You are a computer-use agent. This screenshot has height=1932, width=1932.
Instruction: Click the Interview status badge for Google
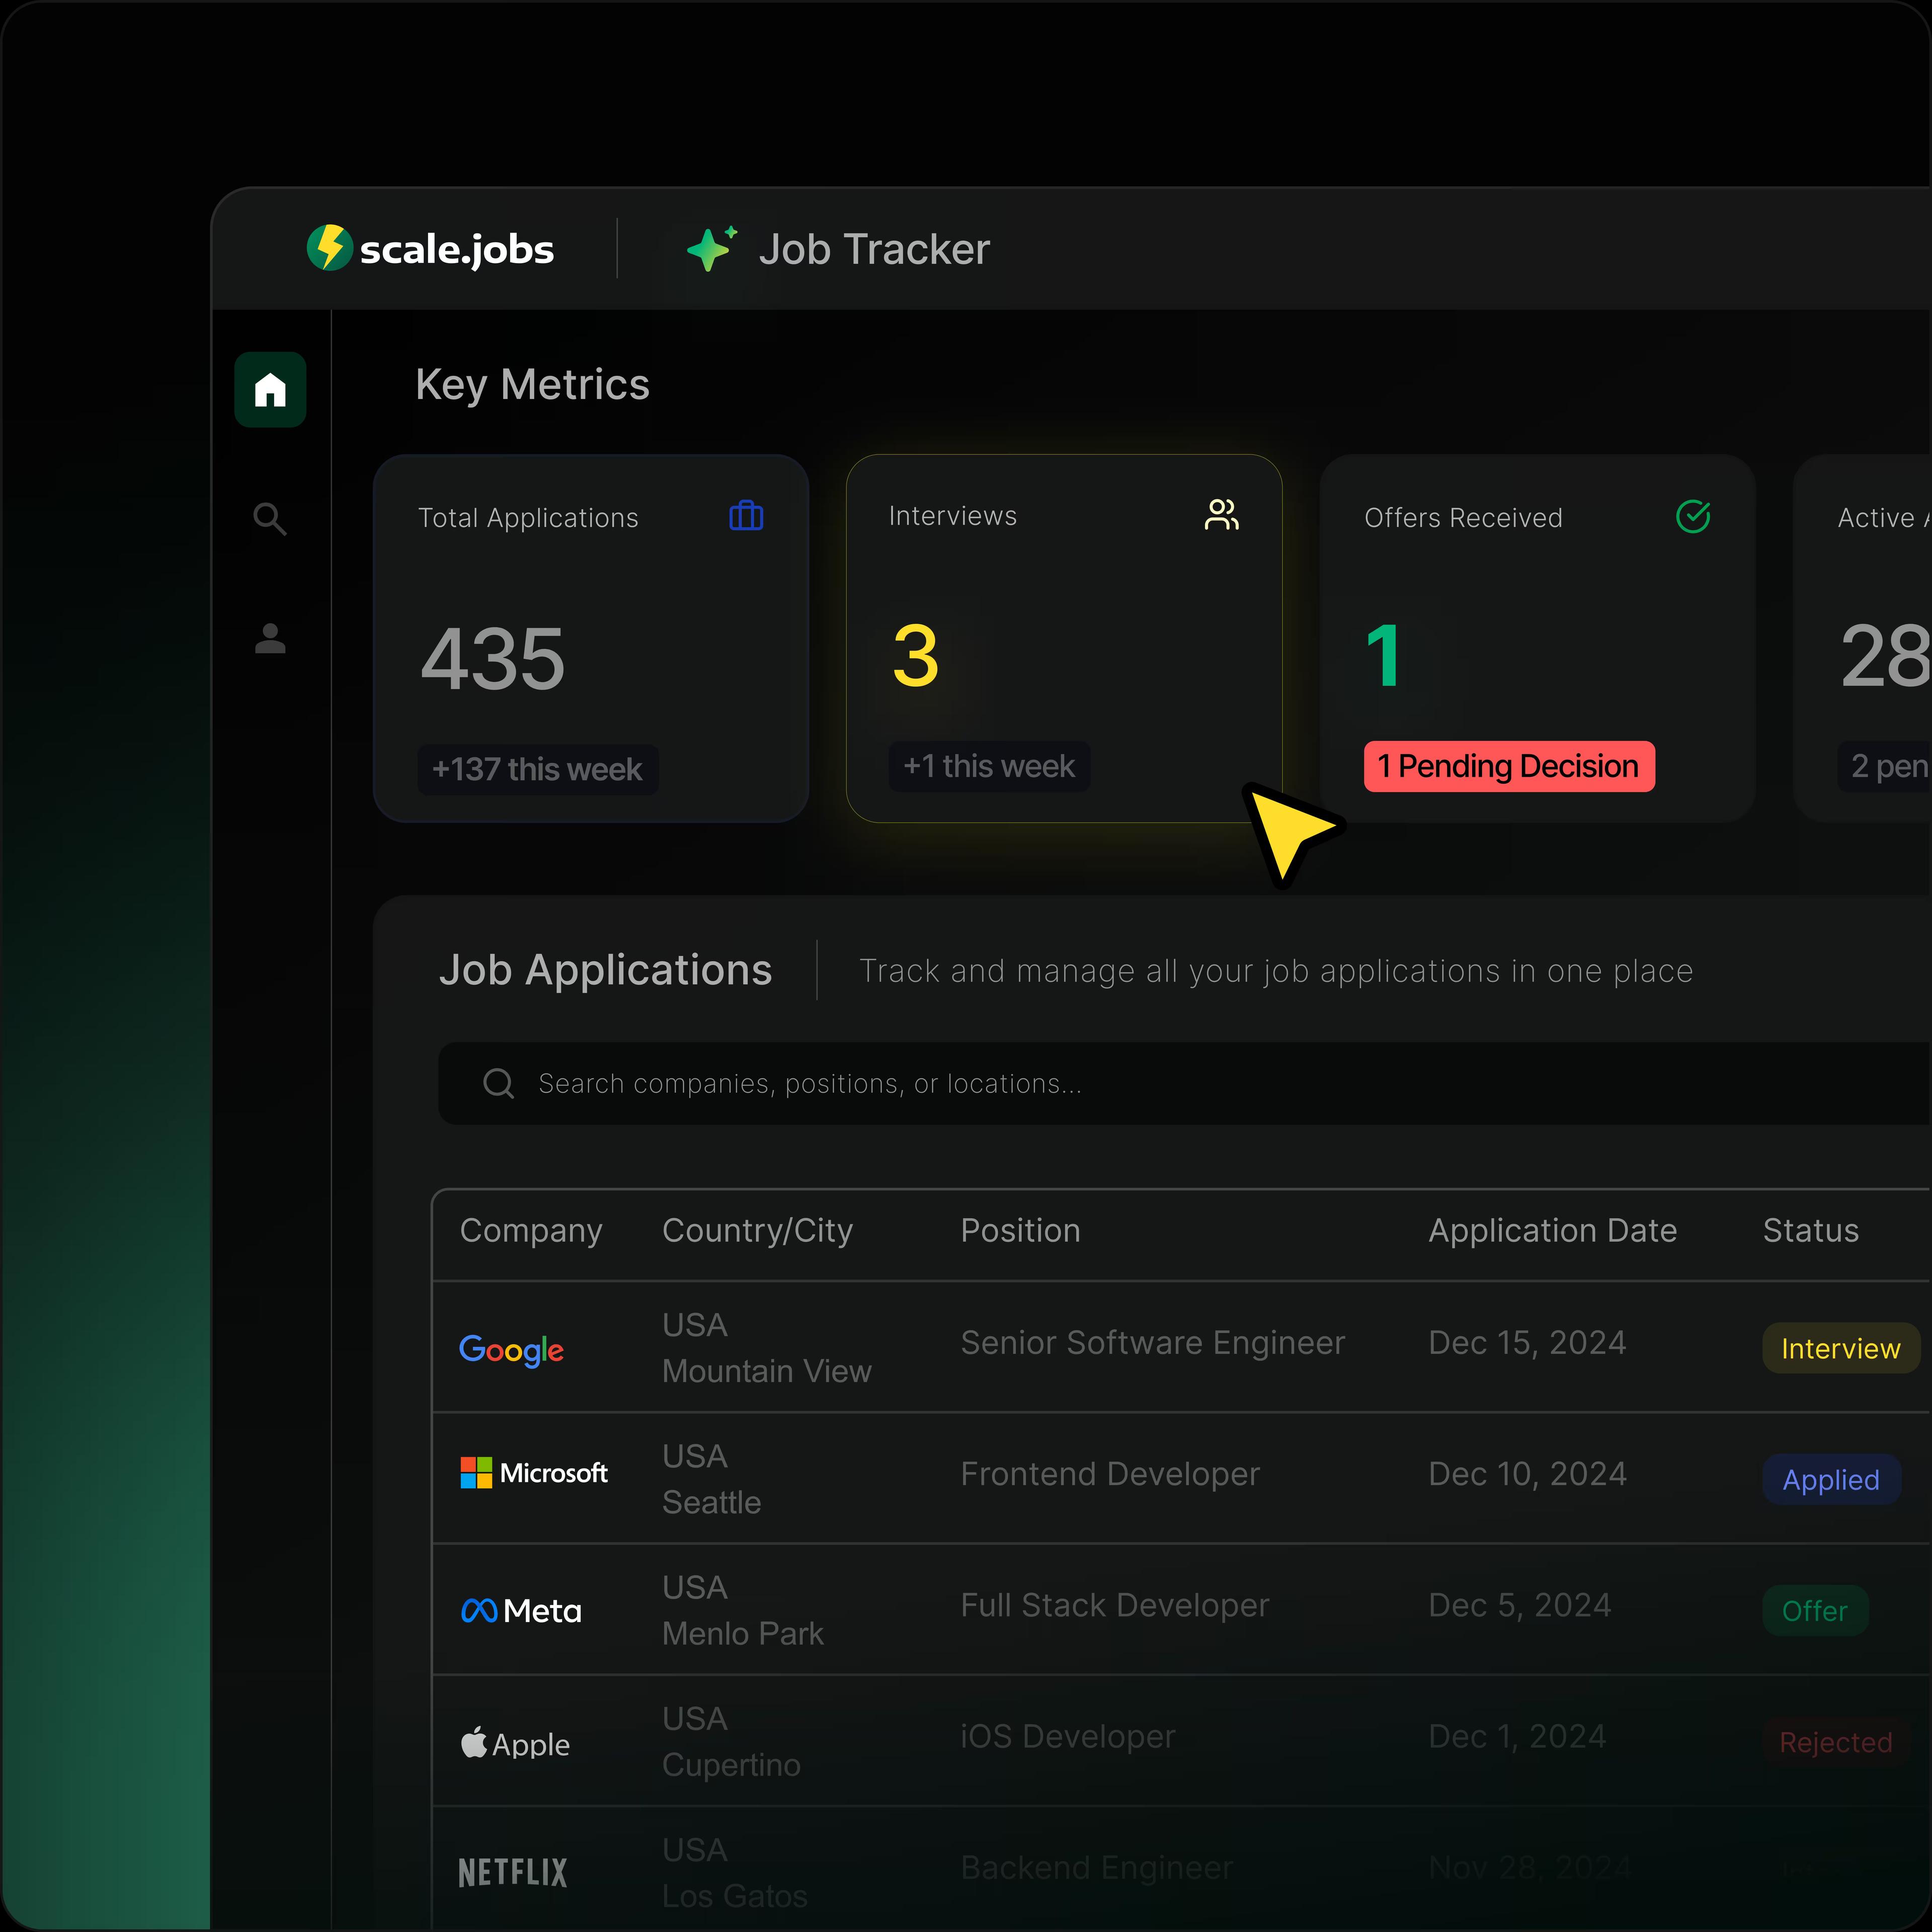(x=1840, y=1347)
